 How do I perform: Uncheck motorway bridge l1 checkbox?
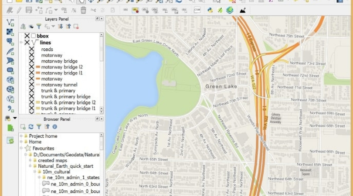(31, 73)
